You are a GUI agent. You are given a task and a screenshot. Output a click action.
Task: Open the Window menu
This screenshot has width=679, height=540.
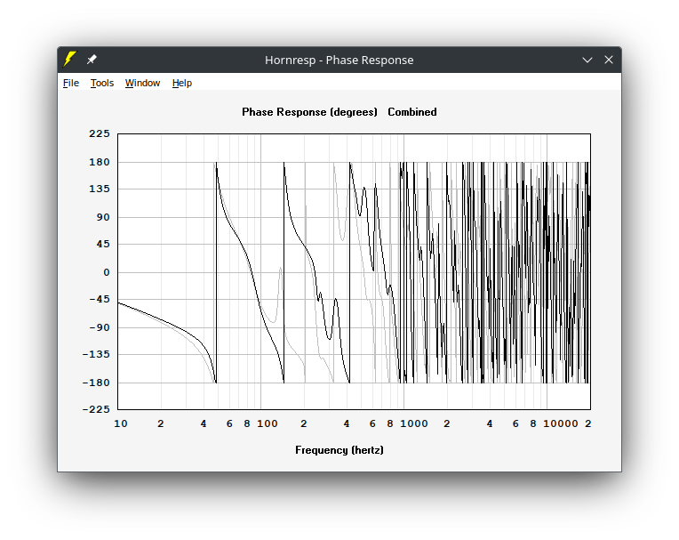(x=142, y=83)
